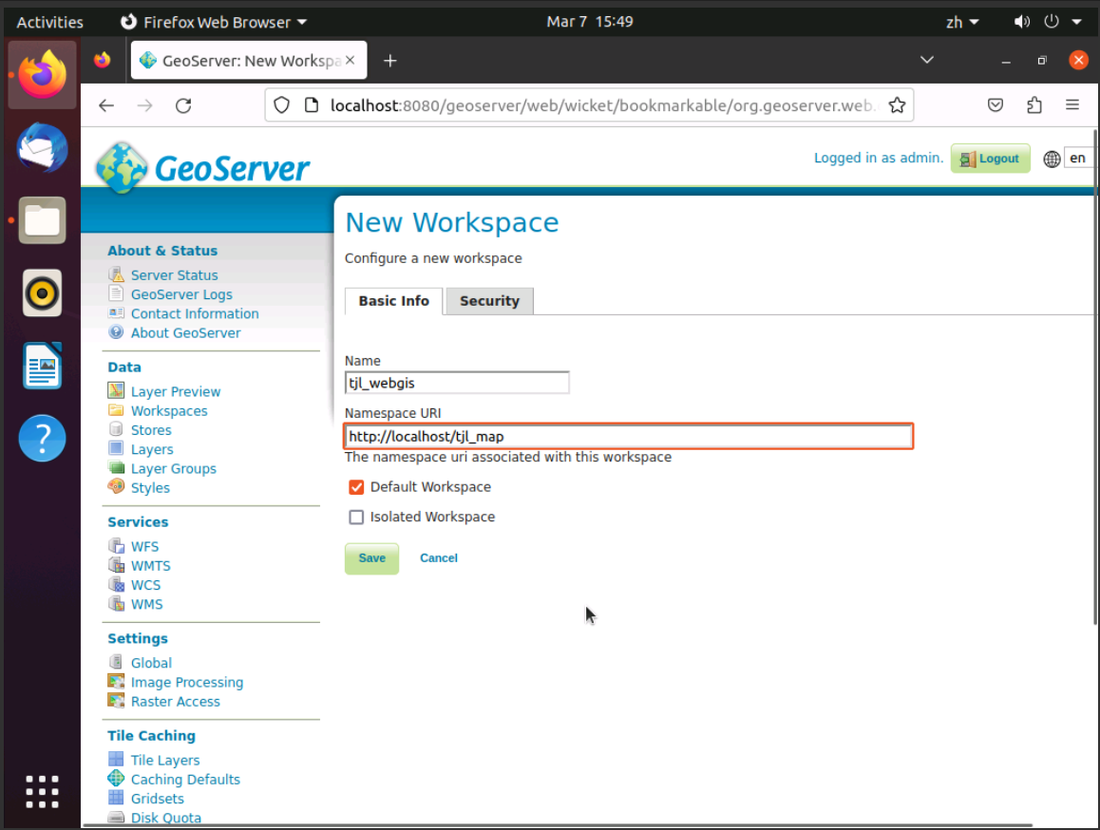
Task: Expand the Firefox Web Browser app menu
Action: [x=214, y=22]
